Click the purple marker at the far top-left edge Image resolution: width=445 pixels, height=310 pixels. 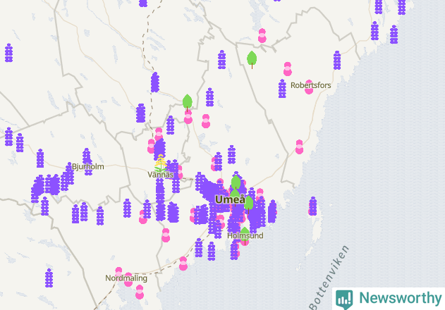click(x=8, y=53)
